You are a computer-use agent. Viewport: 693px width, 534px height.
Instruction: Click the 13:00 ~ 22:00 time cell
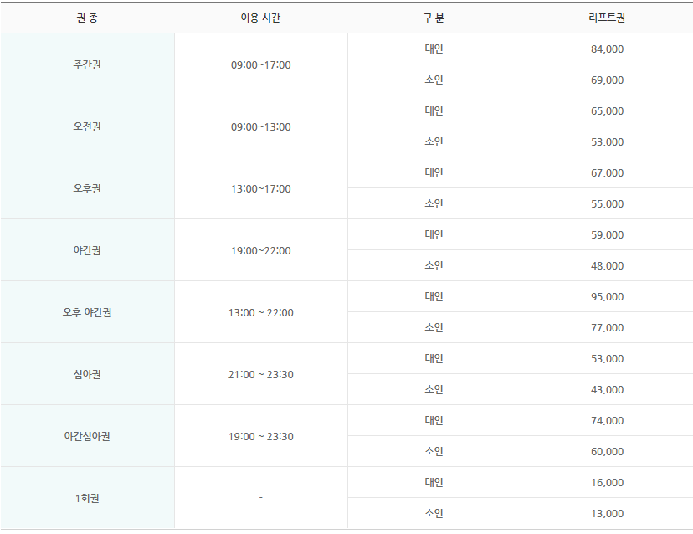(261, 312)
